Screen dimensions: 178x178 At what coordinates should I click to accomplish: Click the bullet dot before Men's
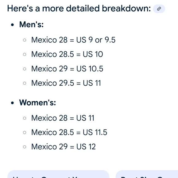[x=12, y=25]
